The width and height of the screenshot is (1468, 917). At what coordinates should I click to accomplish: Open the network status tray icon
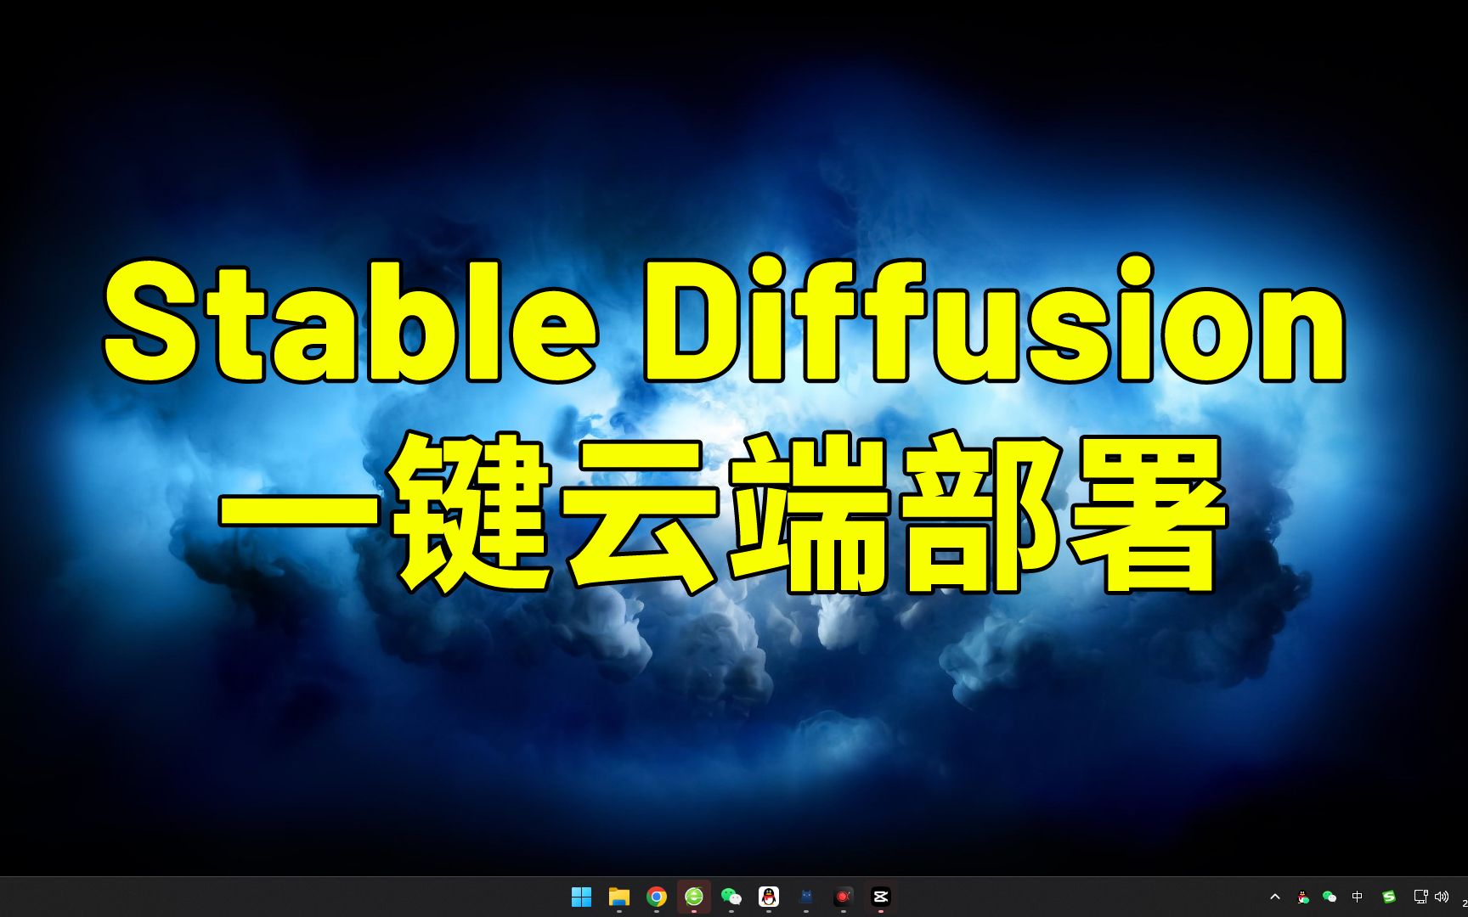pos(1420,897)
